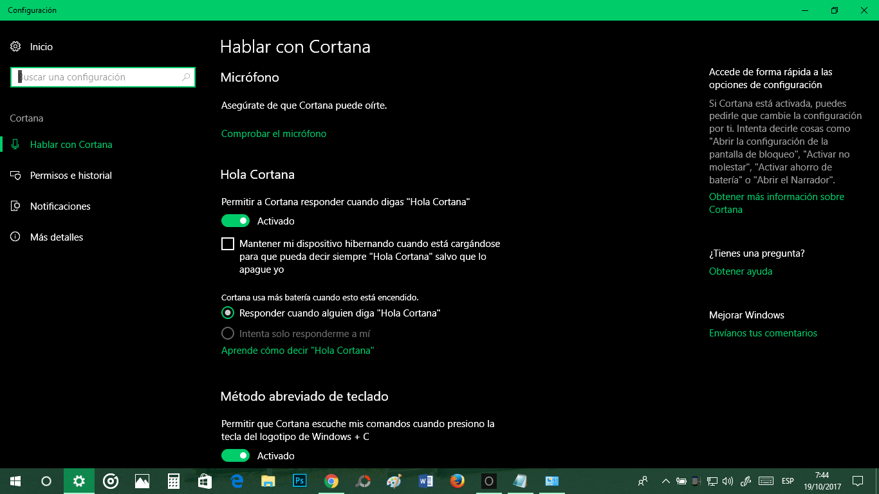The width and height of the screenshot is (879, 494).
Task: Click the volume speaker tray icon
Action: 728,481
